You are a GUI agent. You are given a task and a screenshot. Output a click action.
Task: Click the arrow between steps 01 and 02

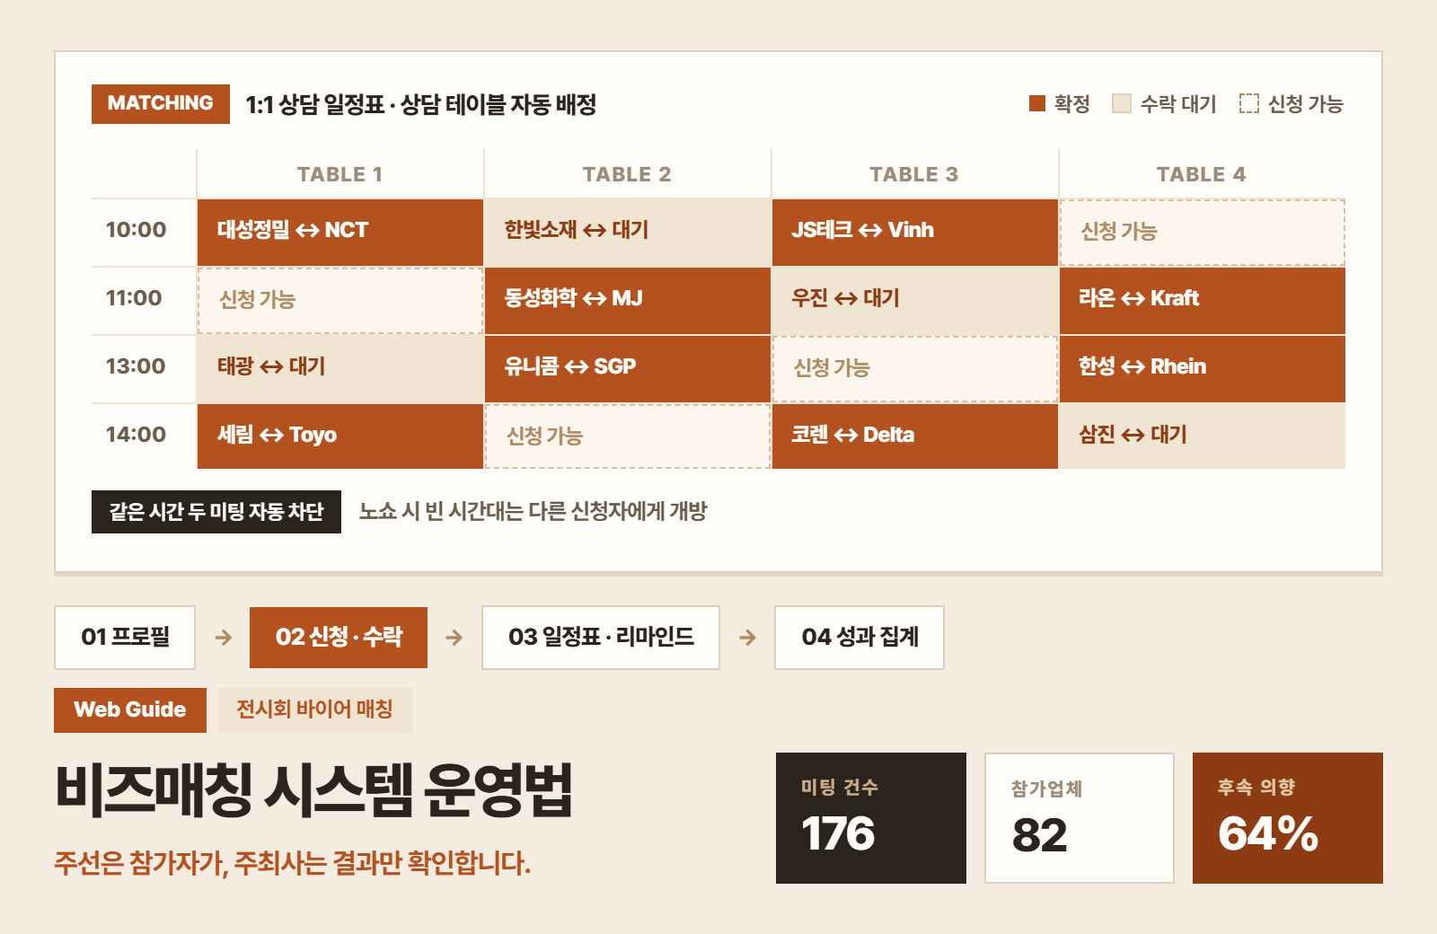[224, 638]
